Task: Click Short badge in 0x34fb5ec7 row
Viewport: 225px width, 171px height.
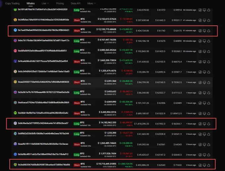Action: click(77, 20)
